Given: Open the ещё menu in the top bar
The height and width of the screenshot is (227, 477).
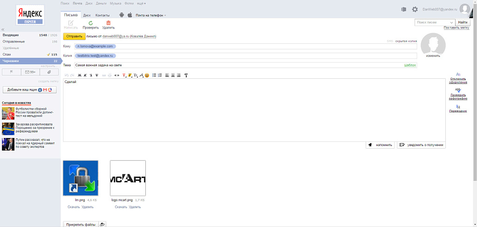Looking at the screenshot, I should [x=141, y=3].
